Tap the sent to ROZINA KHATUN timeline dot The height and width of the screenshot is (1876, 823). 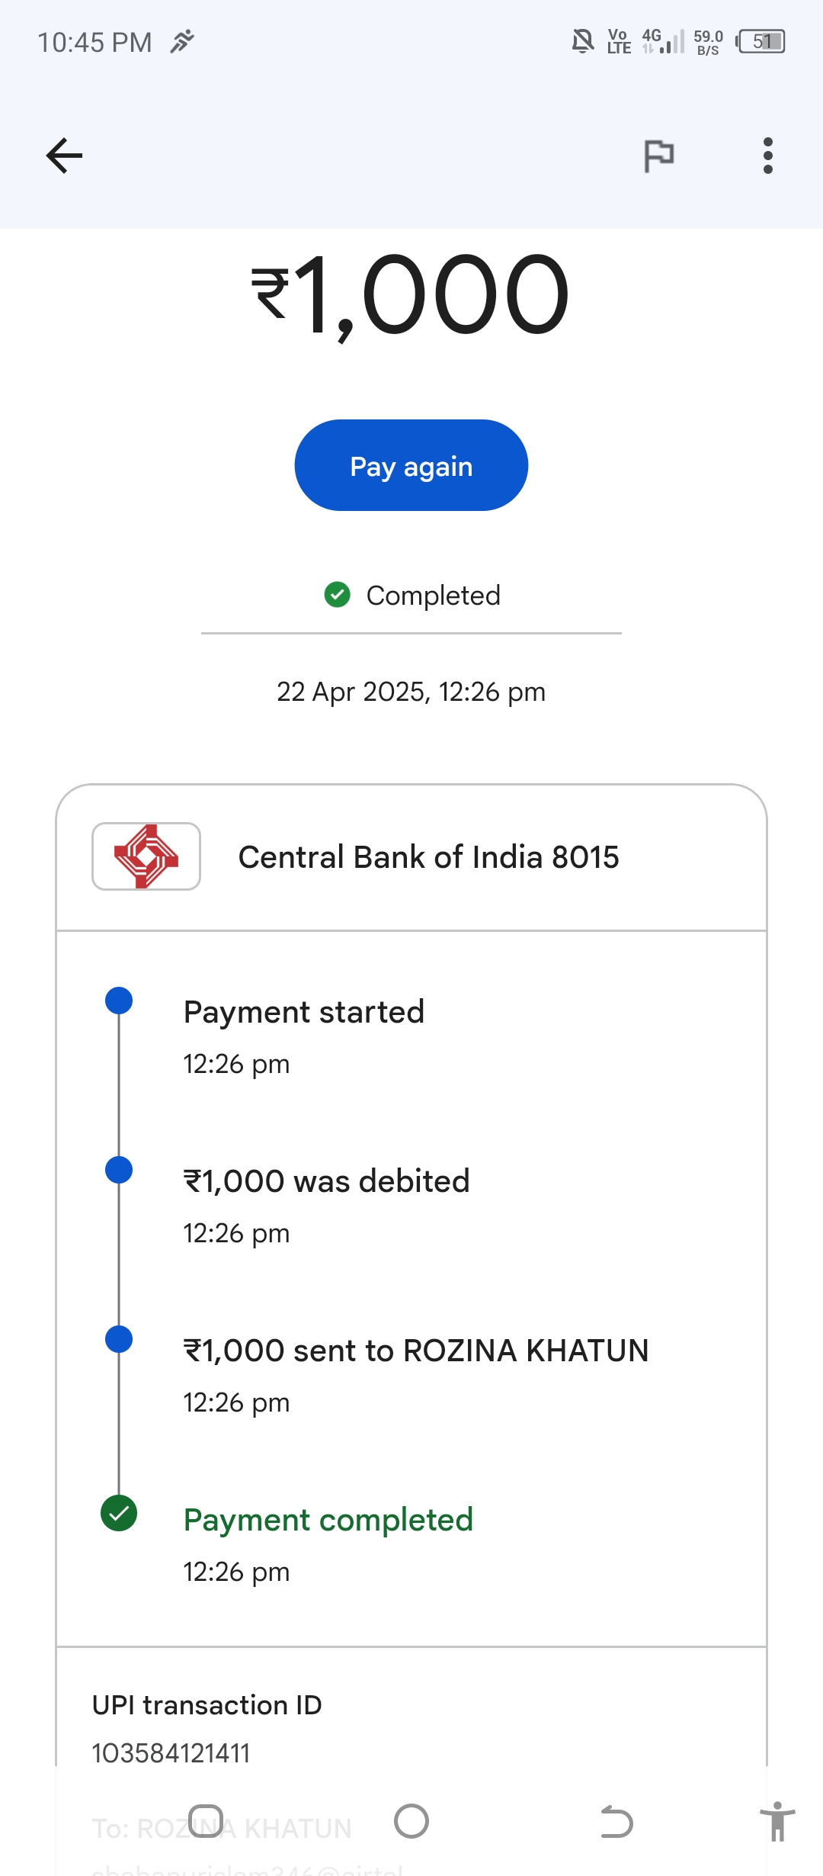[x=119, y=1339]
